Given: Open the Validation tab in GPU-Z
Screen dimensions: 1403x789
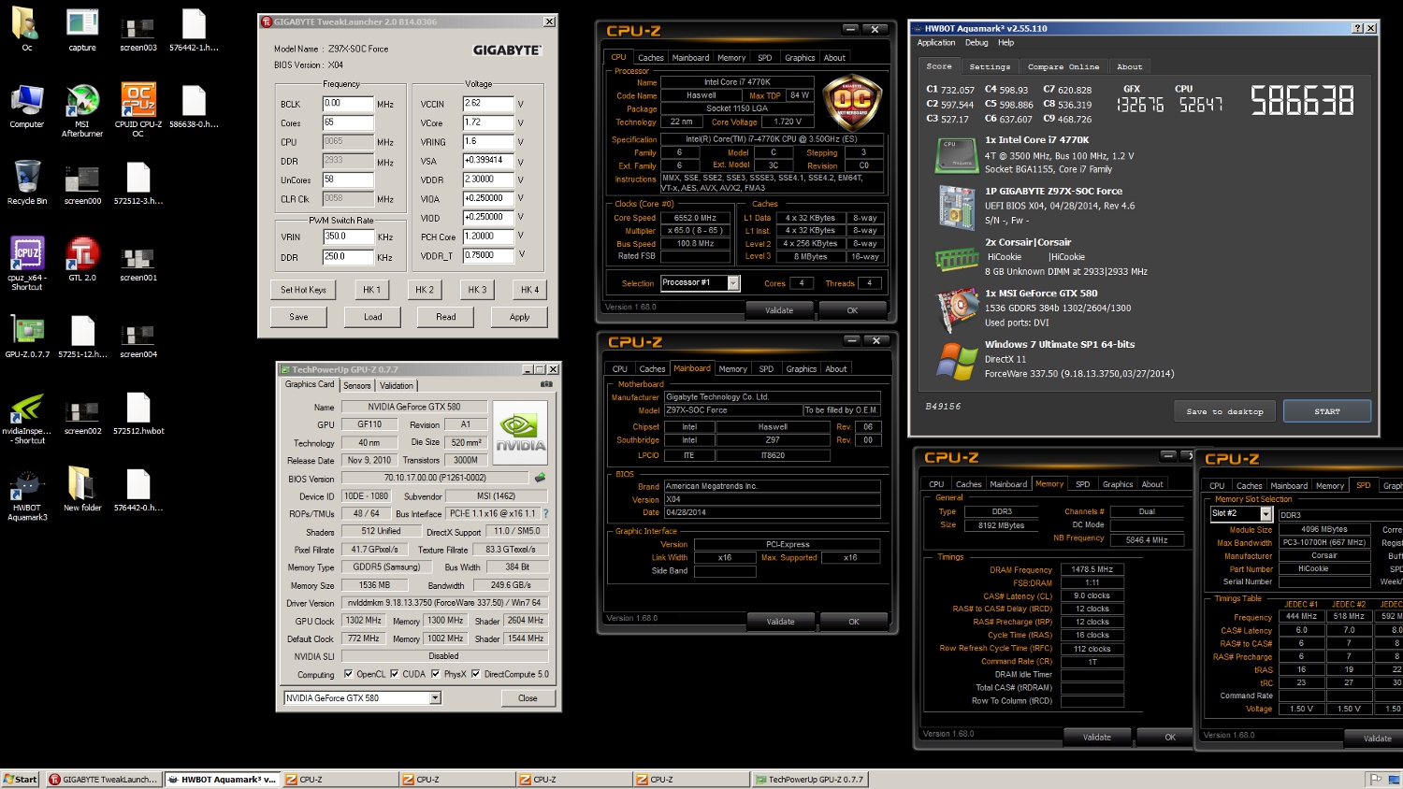Looking at the screenshot, I should (x=397, y=385).
